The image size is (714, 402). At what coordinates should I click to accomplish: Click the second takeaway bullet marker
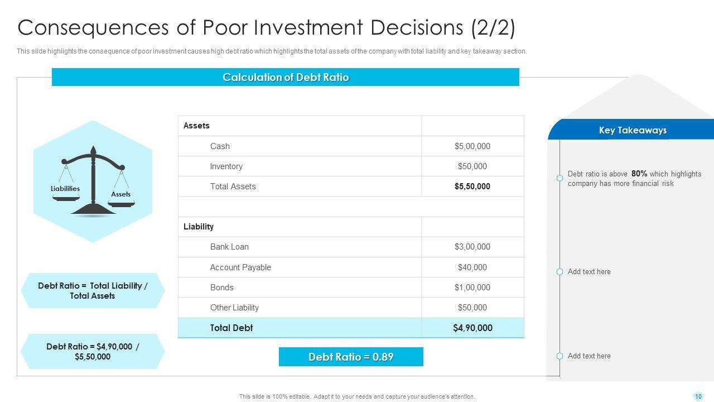click(x=559, y=272)
